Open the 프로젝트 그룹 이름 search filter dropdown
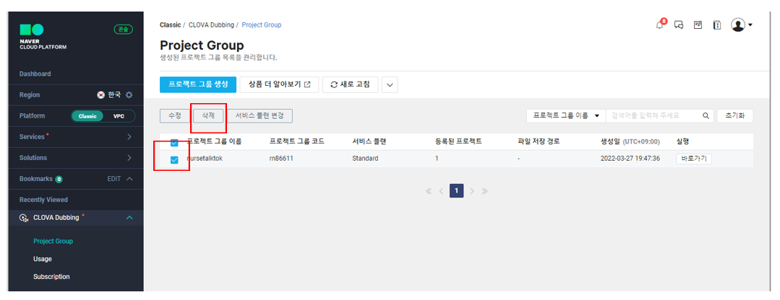 pyautogui.click(x=566, y=115)
